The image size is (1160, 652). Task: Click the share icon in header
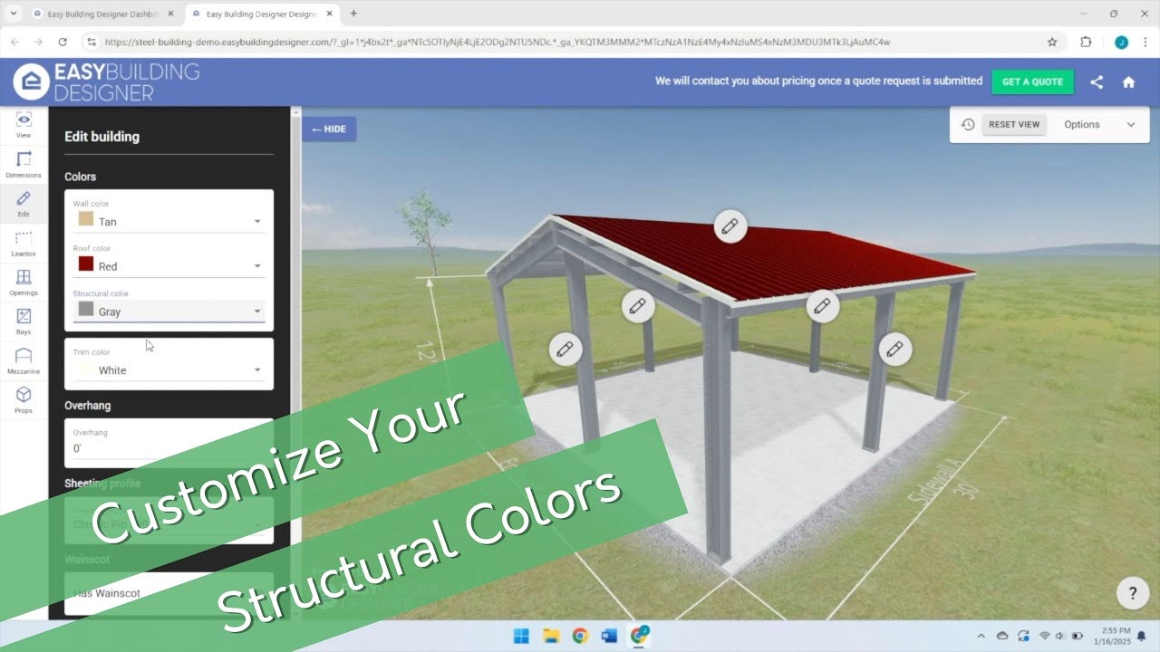click(1097, 81)
